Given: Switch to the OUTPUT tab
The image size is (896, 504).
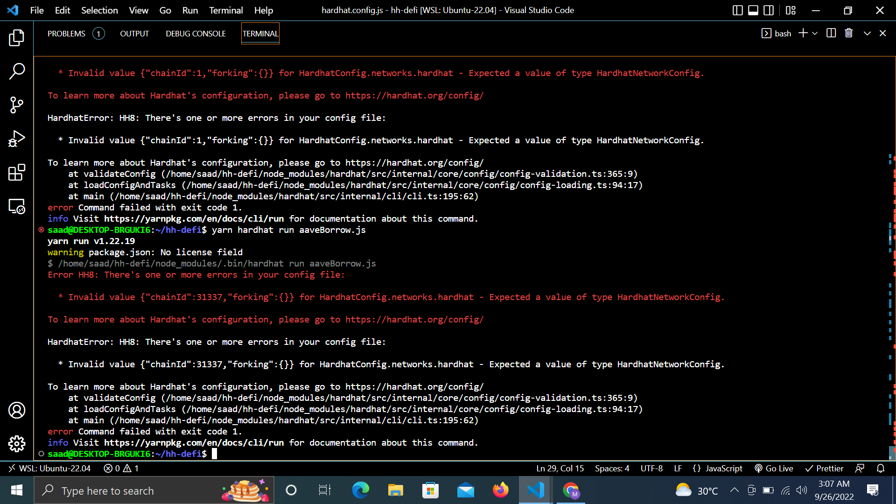Looking at the screenshot, I should [x=134, y=34].
